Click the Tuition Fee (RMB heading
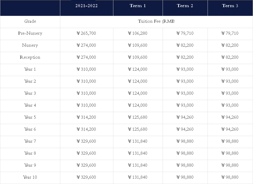 [x=156, y=21]
